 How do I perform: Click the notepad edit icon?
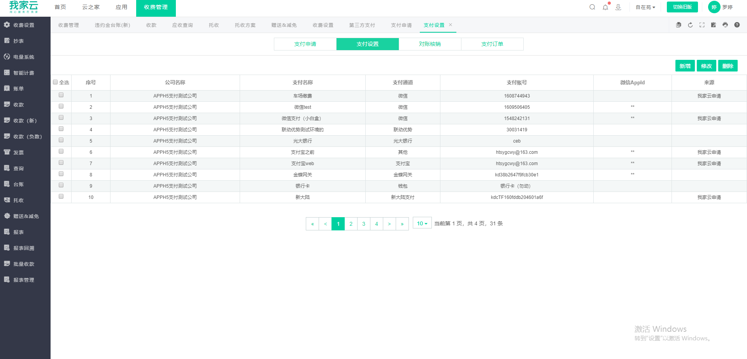tap(714, 25)
